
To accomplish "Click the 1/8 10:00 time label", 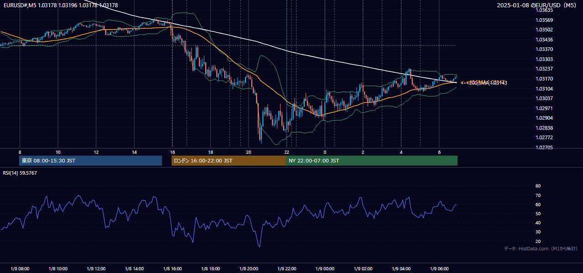I will [x=58, y=268].
